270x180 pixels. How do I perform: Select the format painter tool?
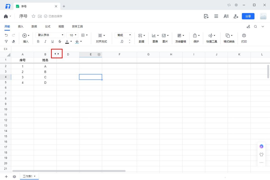pyautogui.click(x=6, y=41)
